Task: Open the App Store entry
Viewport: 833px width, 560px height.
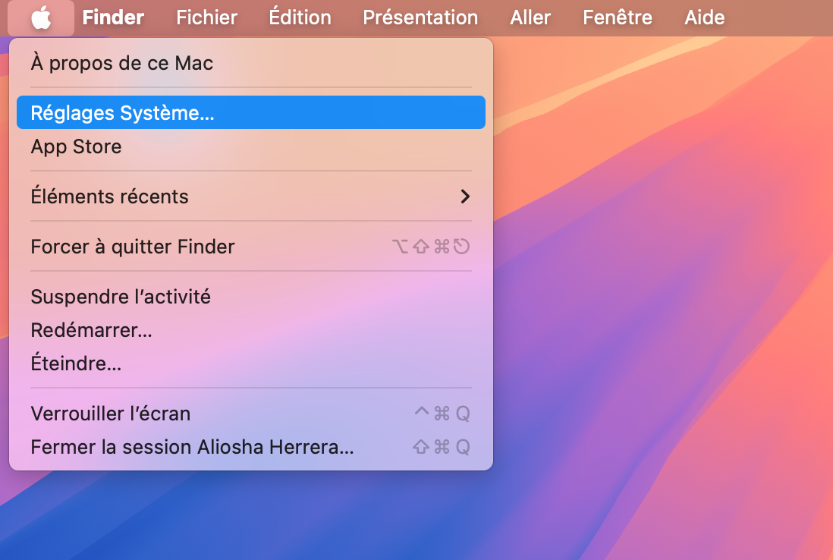Action: [76, 146]
